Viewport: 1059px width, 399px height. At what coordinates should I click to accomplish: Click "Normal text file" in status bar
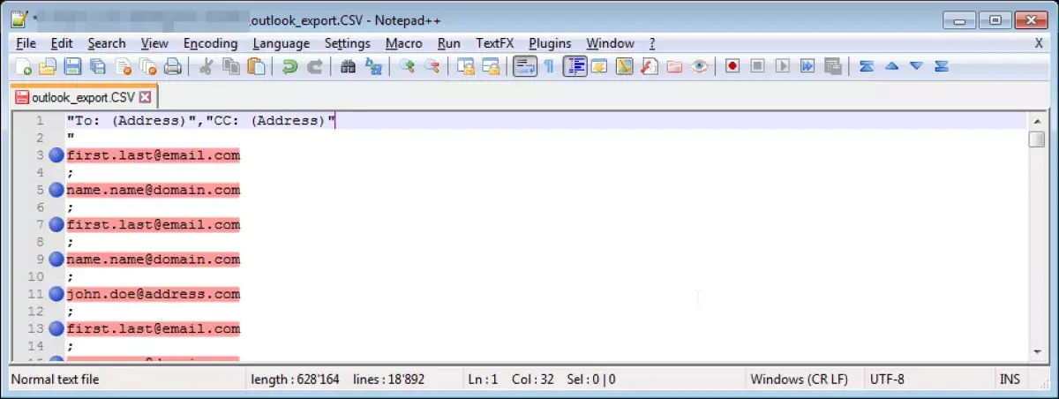coord(55,380)
